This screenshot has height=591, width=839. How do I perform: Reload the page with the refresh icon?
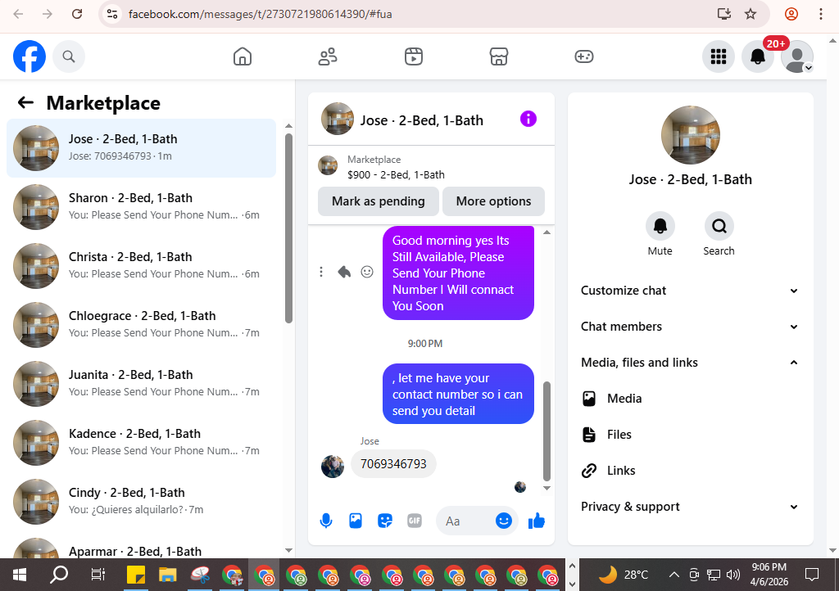pos(77,14)
